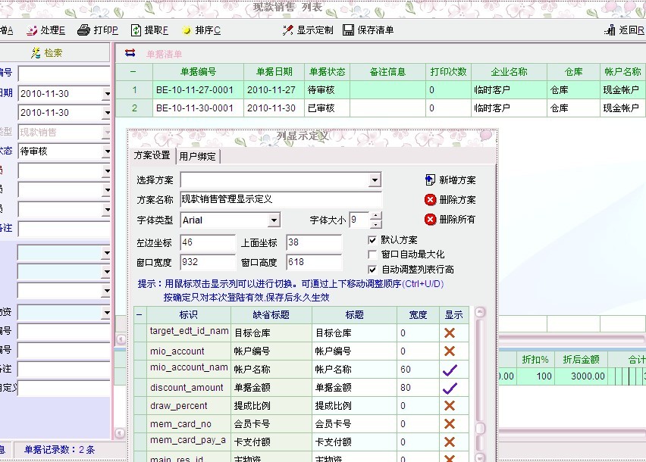Viewport: 646px width, 462px height.
Task: Enable 窗口自动最大化 checkbox
Action: (x=372, y=254)
